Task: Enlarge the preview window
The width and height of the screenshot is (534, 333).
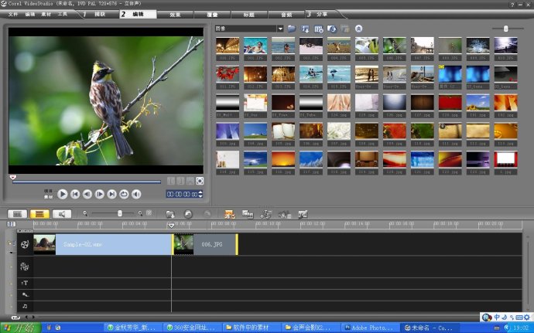Action: coord(200,181)
